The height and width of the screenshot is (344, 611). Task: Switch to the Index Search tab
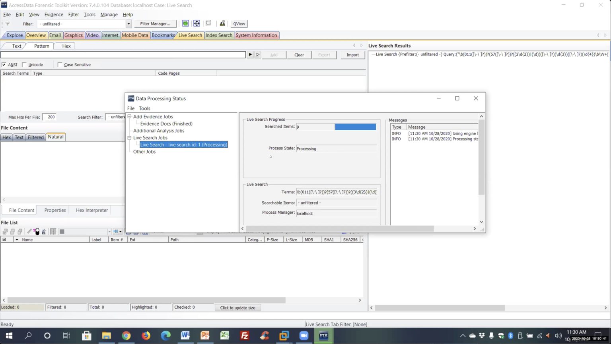pyautogui.click(x=219, y=35)
